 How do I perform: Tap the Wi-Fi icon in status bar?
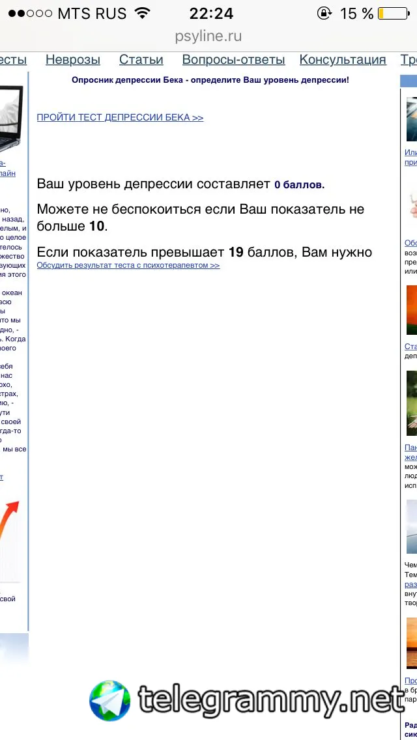(x=141, y=13)
